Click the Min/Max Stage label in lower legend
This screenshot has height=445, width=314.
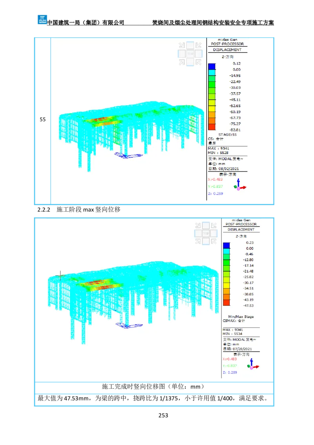pos(241,316)
